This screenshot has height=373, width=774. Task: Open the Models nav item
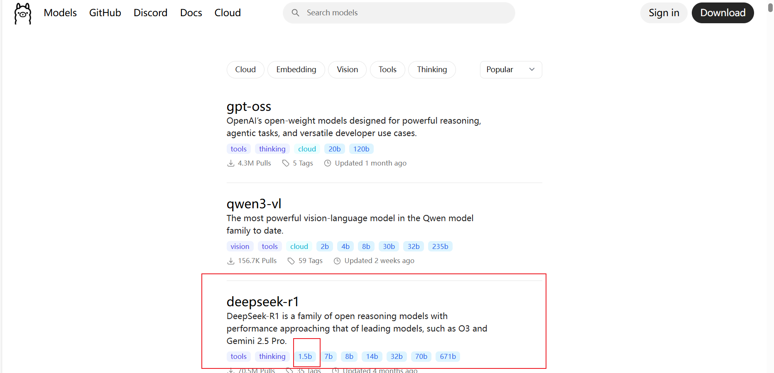tap(60, 13)
